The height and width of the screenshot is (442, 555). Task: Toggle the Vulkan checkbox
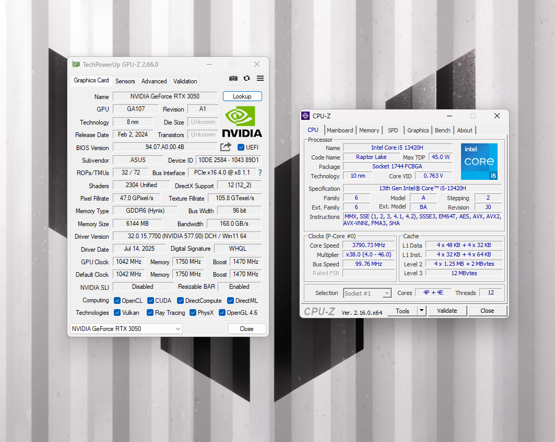point(117,312)
